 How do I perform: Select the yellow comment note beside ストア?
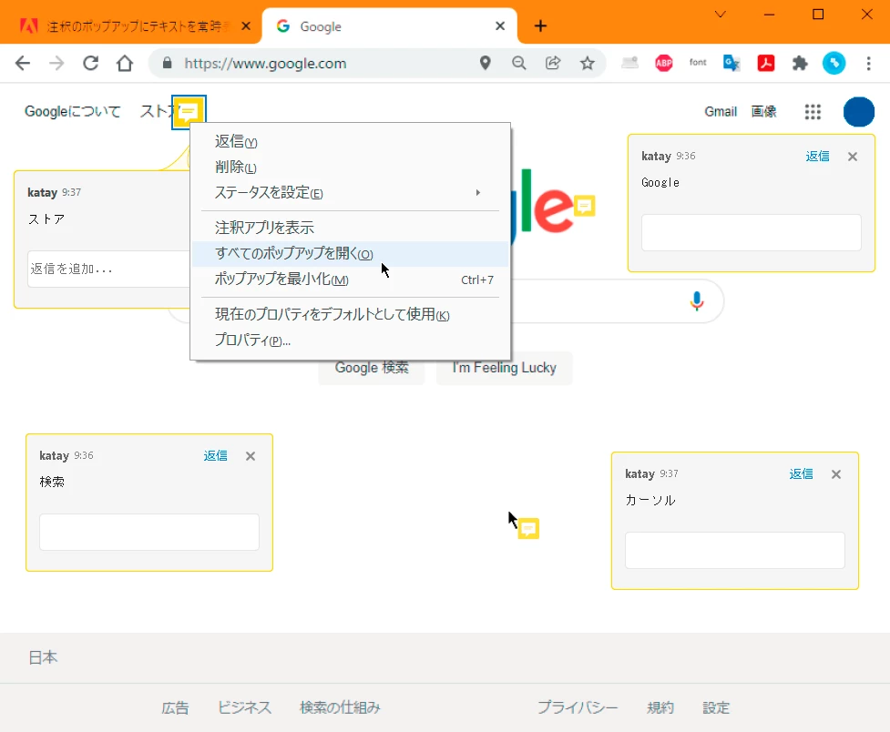(x=188, y=112)
